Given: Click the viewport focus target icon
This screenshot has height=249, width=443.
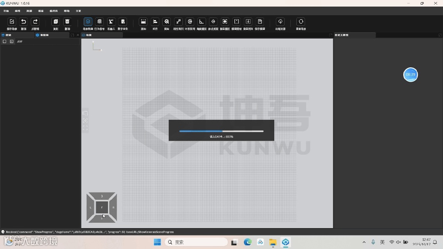Looking at the screenshot, I should 85,121.
